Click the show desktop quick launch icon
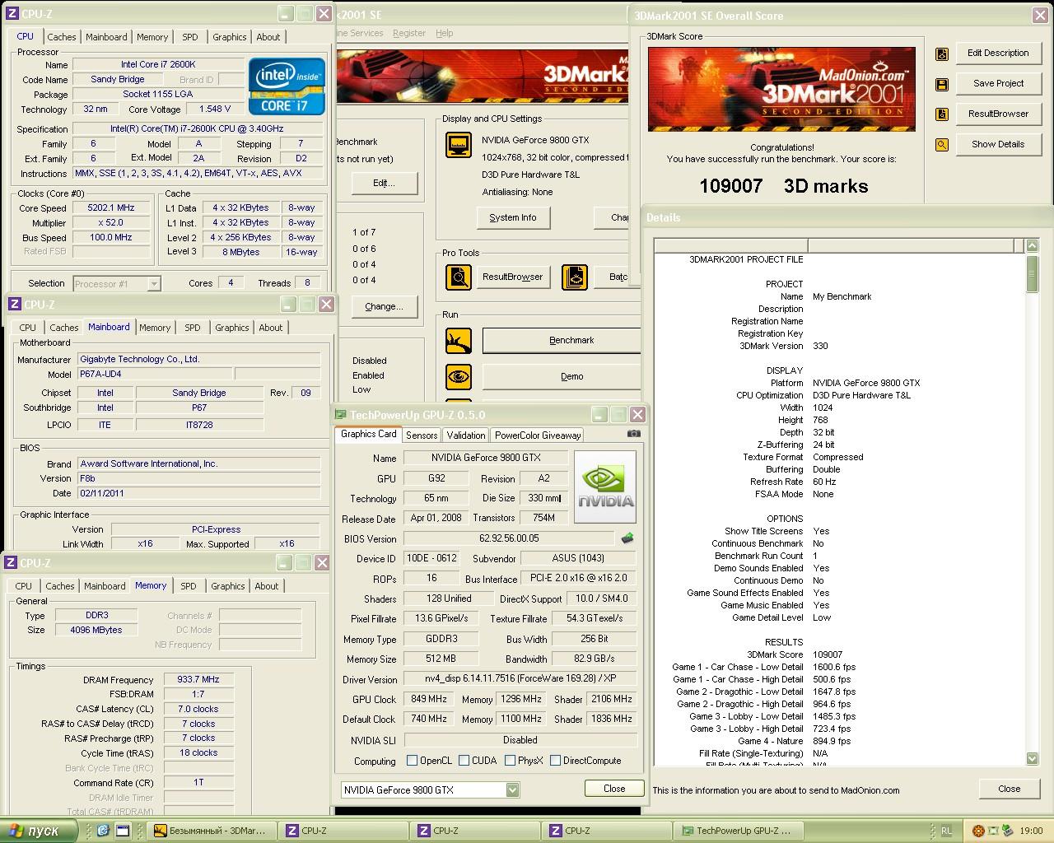 point(122,831)
